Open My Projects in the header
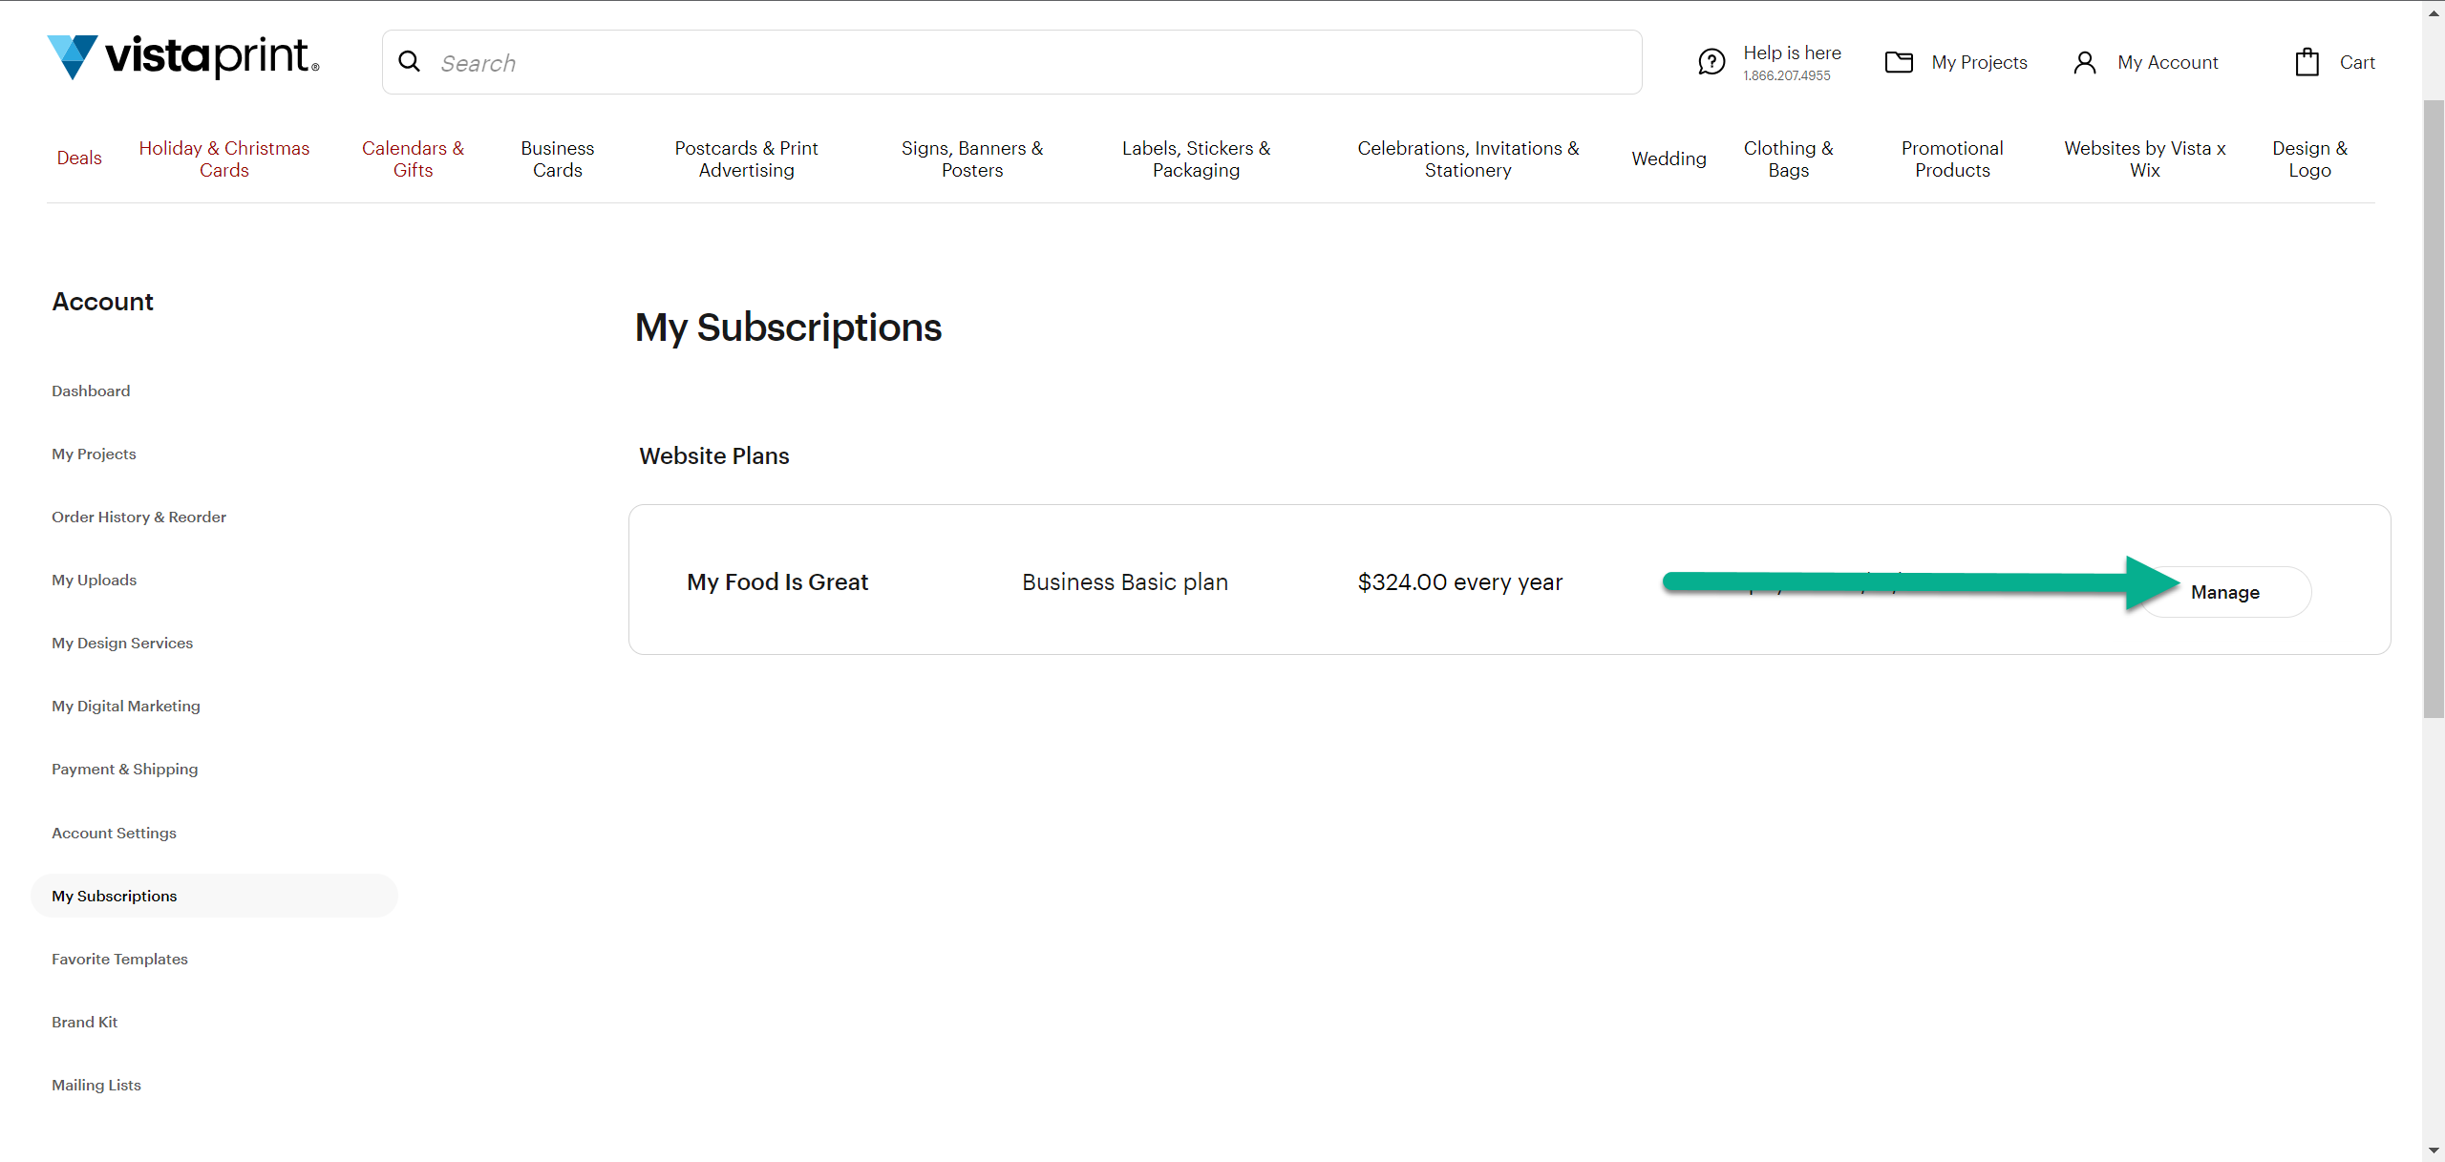 pyautogui.click(x=1979, y=62)
